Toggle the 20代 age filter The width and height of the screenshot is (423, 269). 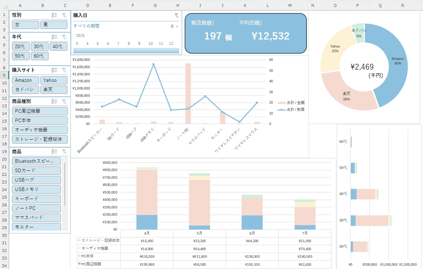coord(21,47)
